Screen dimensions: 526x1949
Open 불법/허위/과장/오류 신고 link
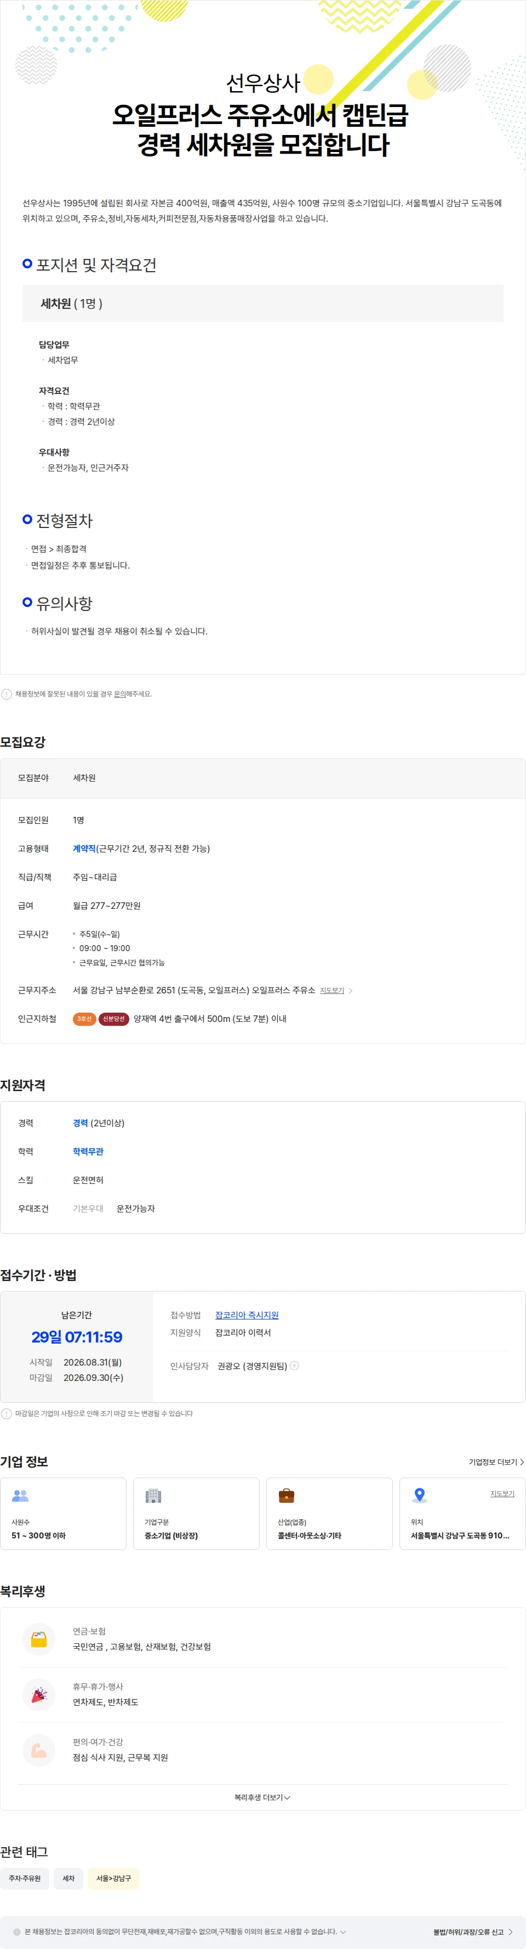pos(473,1931)
